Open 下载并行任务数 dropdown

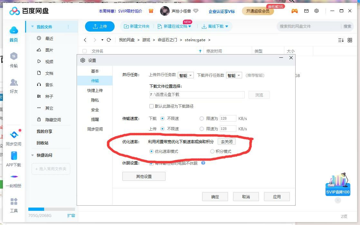pyautogui.click(x=234, y=75)
